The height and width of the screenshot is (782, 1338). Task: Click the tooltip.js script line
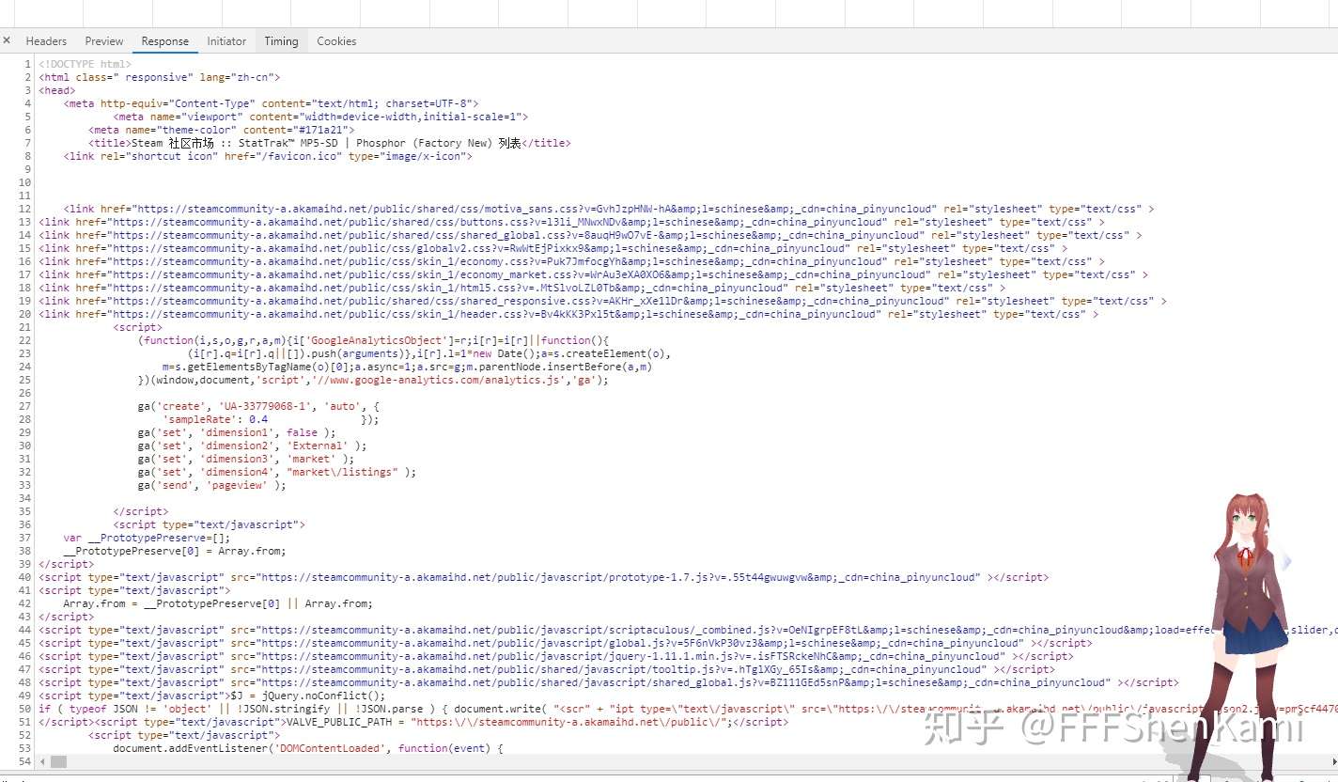(x=547, y=669)
